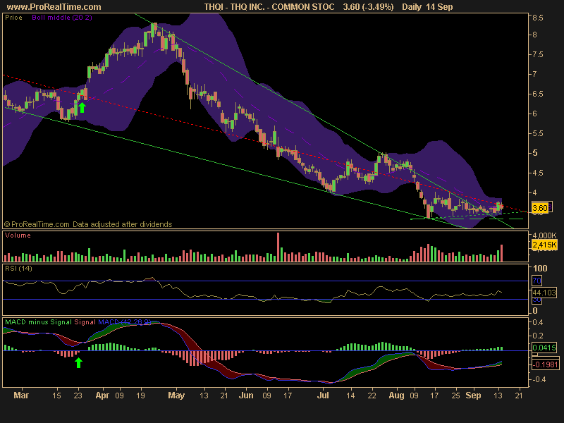Click the www.ProRealTime.com header text

pyautogui.click(x=54, y=7)
